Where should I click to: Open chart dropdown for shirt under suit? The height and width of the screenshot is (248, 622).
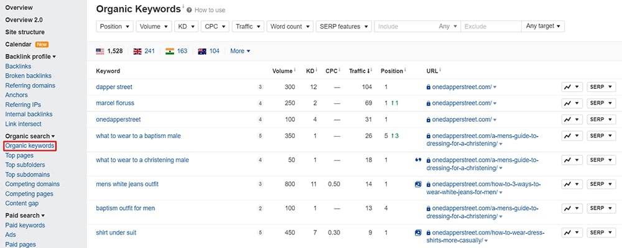click(572, 232)
